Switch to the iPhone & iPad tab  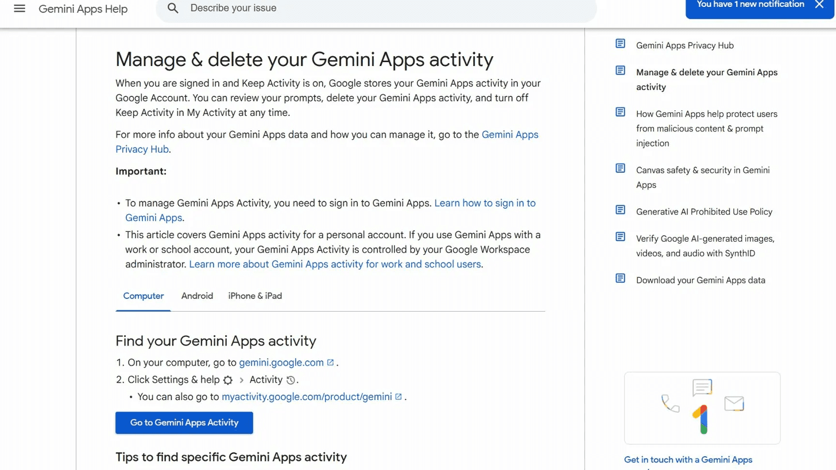pyautogui.click(x=255, y=296)
